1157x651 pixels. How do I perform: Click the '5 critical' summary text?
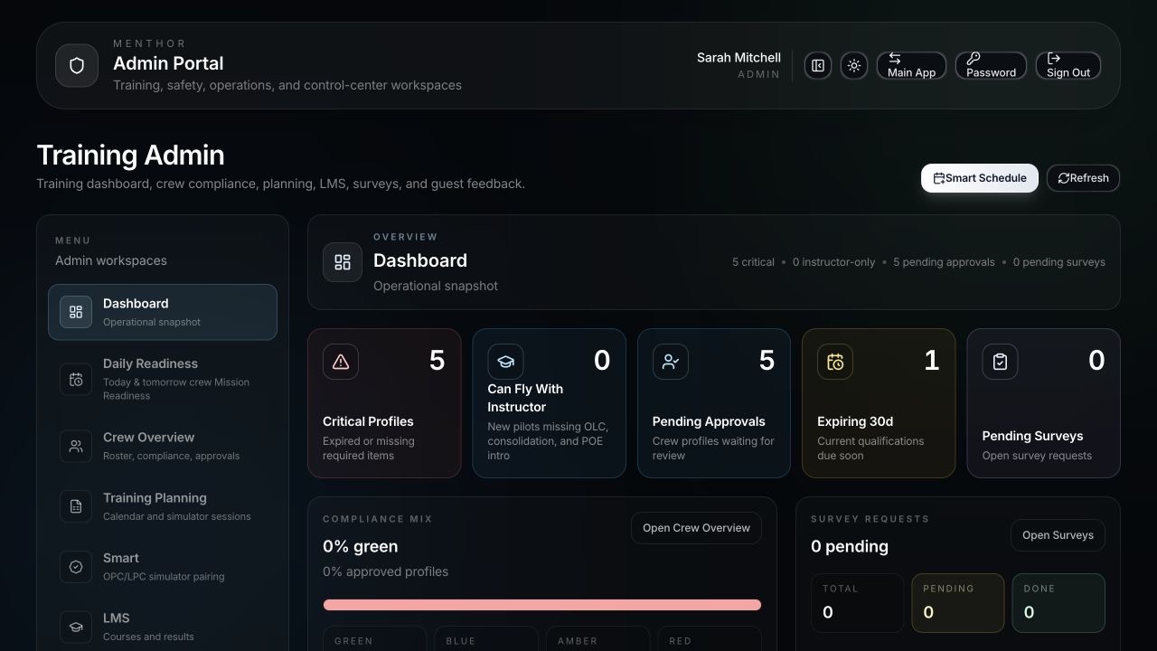(x=753, y=262)
